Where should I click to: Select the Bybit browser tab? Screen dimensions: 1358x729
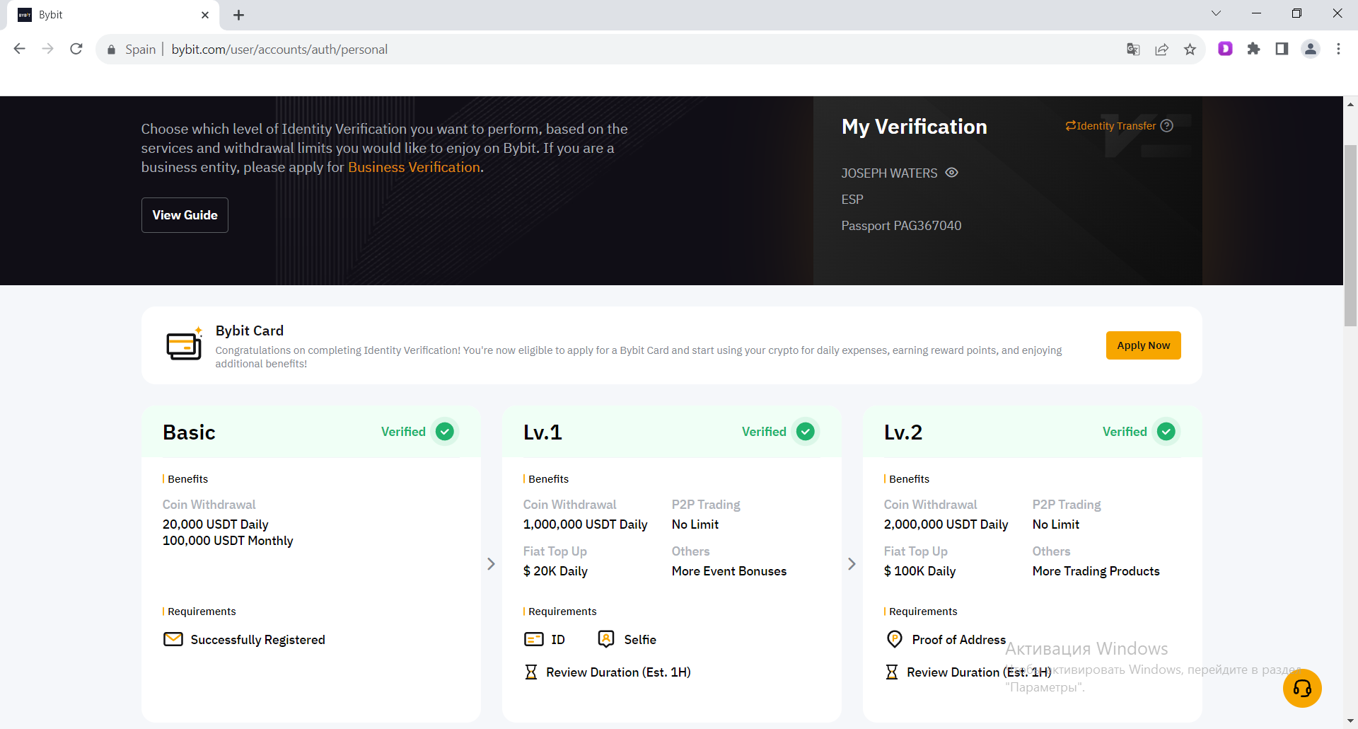(x=106, y=15)
